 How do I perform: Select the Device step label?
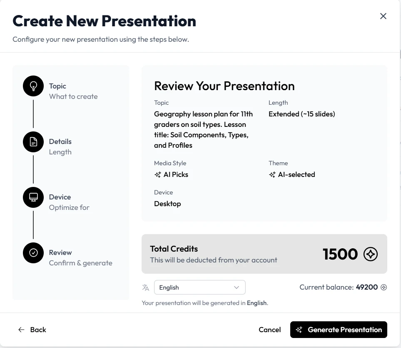click(x=60, y=197)
